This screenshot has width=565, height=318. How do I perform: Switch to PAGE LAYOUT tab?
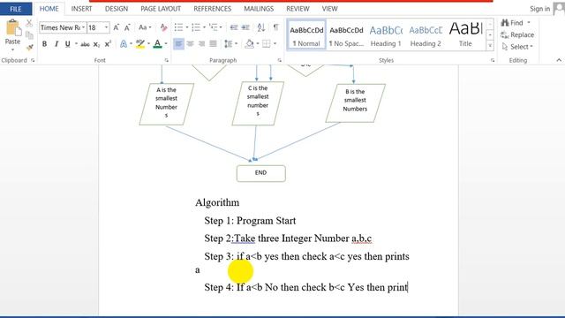(x=161, y=9)
